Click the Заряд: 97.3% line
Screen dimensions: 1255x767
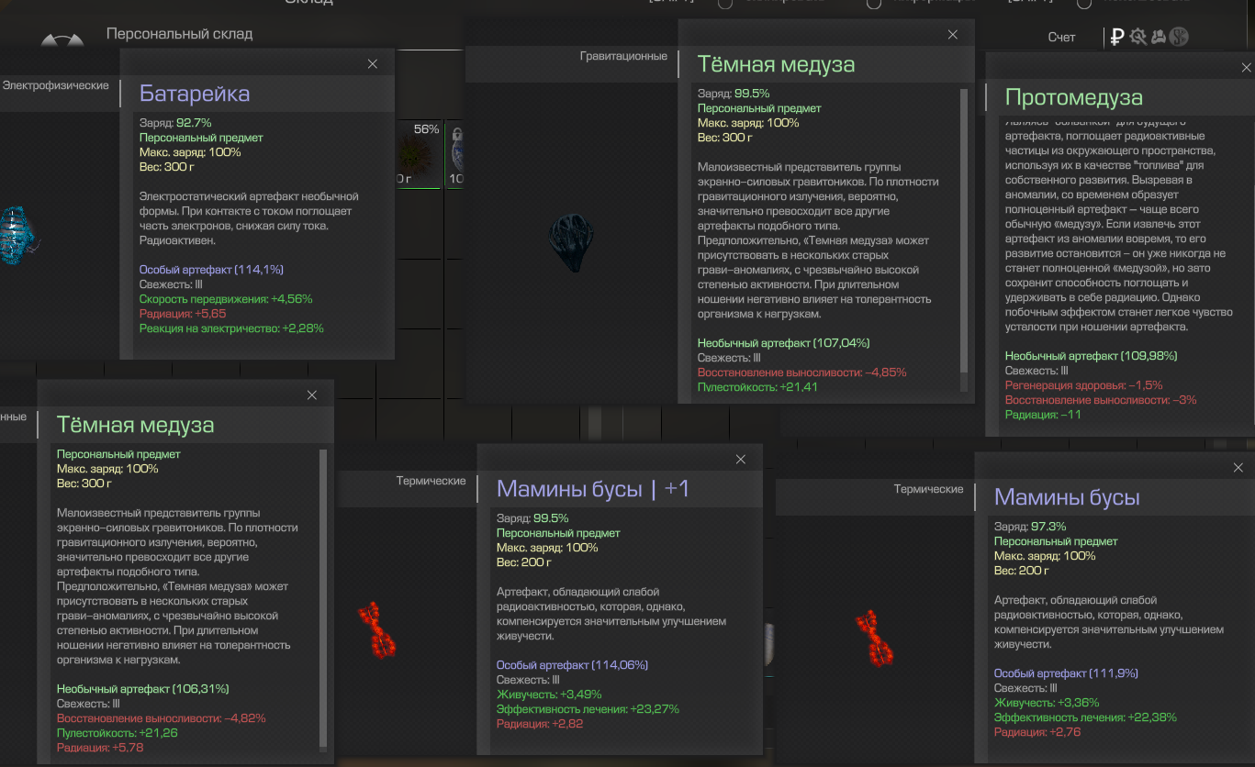tap(1030, 527)
